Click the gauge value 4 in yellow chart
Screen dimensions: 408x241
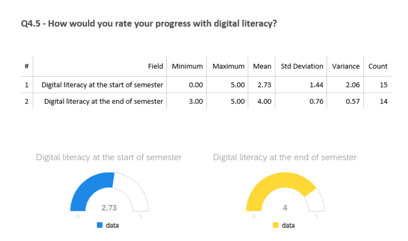285,208
